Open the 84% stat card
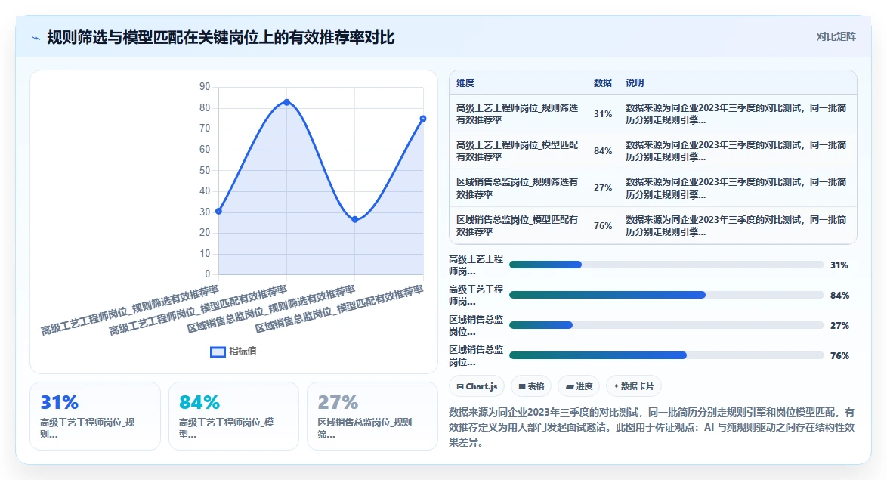The width and height of the screenshot is (887, 480). (x=233, y=416)
